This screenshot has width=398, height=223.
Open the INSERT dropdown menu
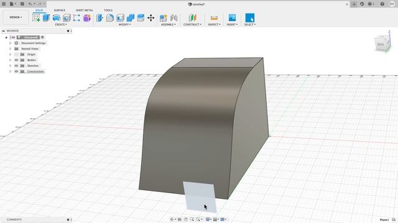click(232, 25)
